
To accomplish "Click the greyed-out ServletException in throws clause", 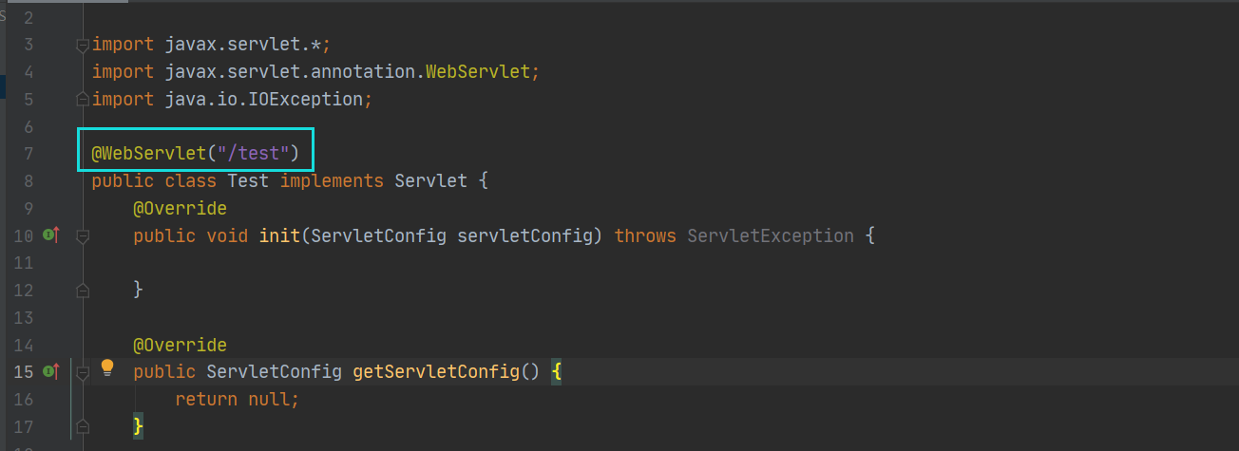I will tap(770, 235).
